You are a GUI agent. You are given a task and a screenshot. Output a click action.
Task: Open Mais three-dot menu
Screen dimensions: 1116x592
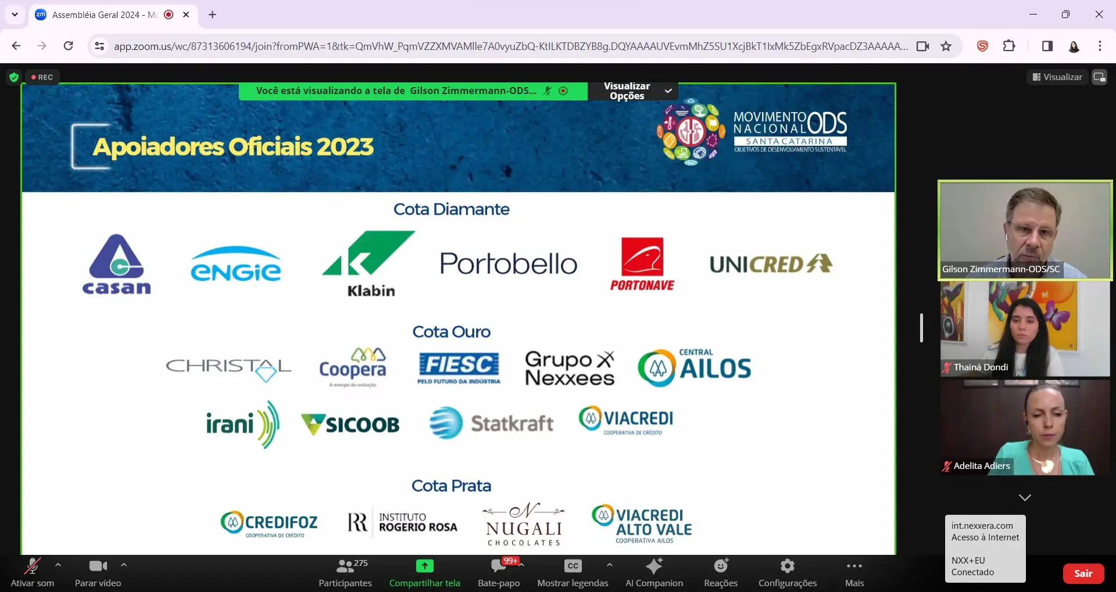(x=854, y=572)
